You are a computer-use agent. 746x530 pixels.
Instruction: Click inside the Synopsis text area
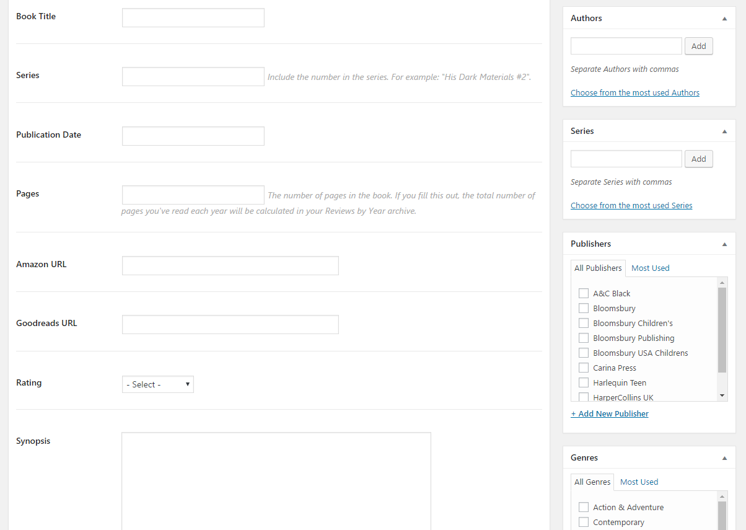[276, 480]
